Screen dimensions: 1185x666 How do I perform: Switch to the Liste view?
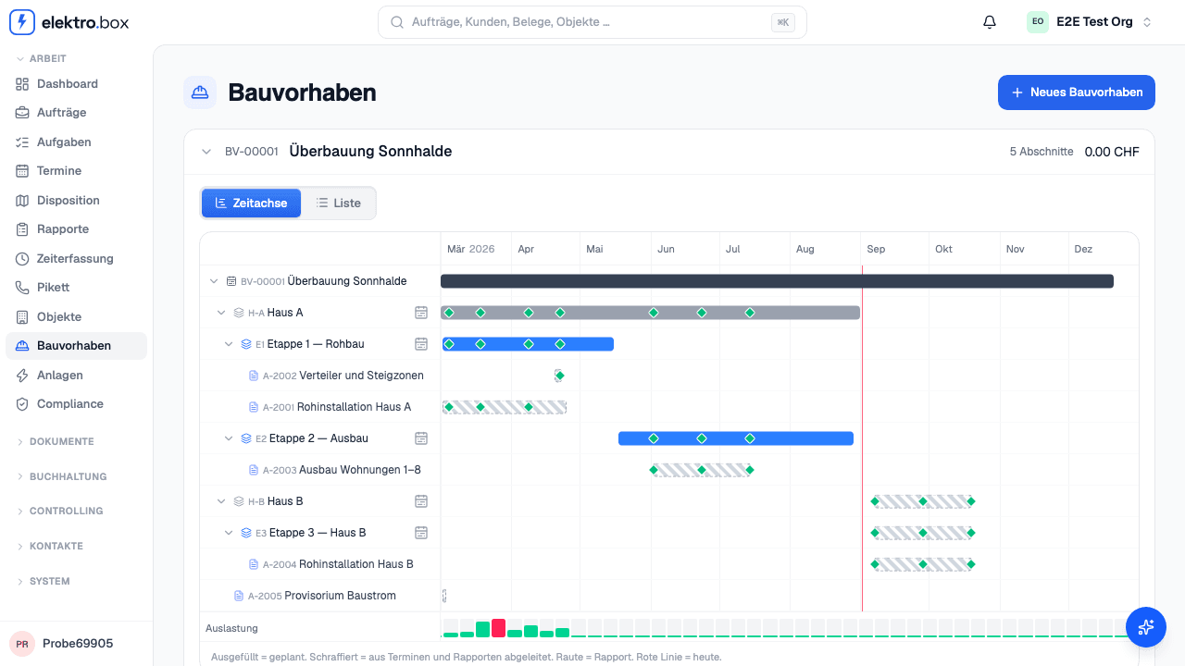(339, 203)
